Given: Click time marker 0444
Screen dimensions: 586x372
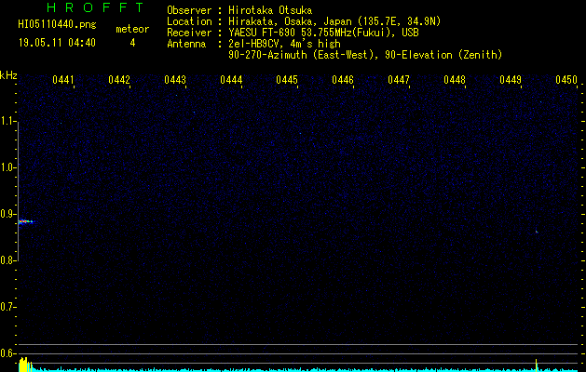Looking at the screenshot, I should point(231,80).
